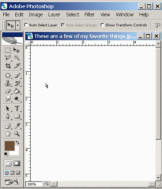This screenshot has height=189, width=162.
Task: Activate the Horizontal Type tool
Action: point(17,108)
